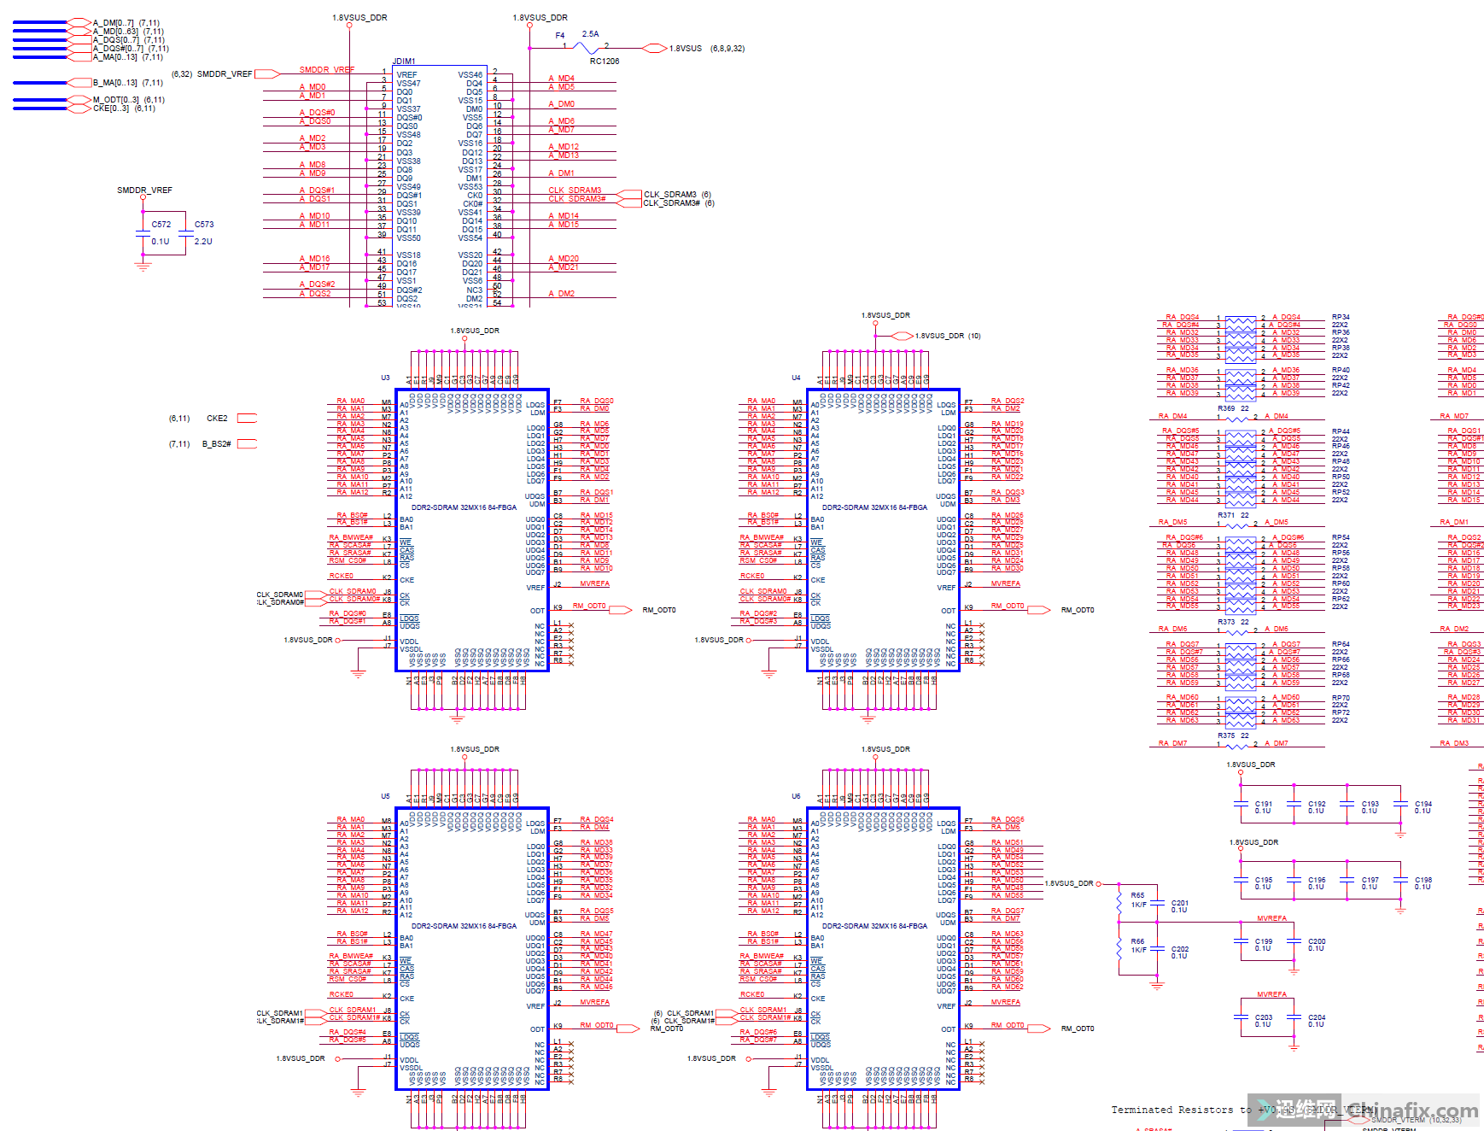1484x1131 pixels.
Task: Click the C202 capacitor designator
Action: tap(1180, 949)
